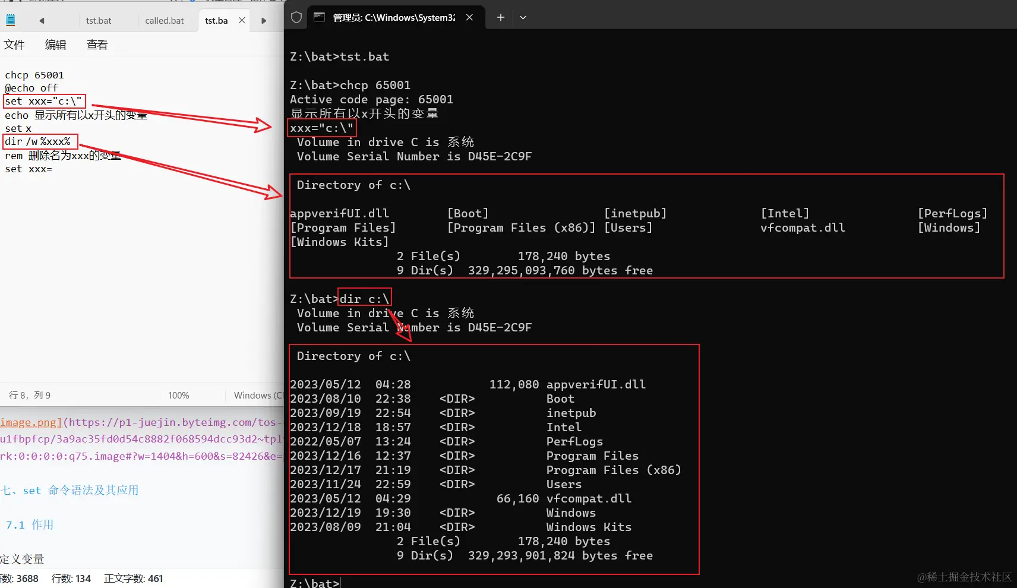Click the terminal's administrator shield icon
The image size is (1017, 588).
296,17
